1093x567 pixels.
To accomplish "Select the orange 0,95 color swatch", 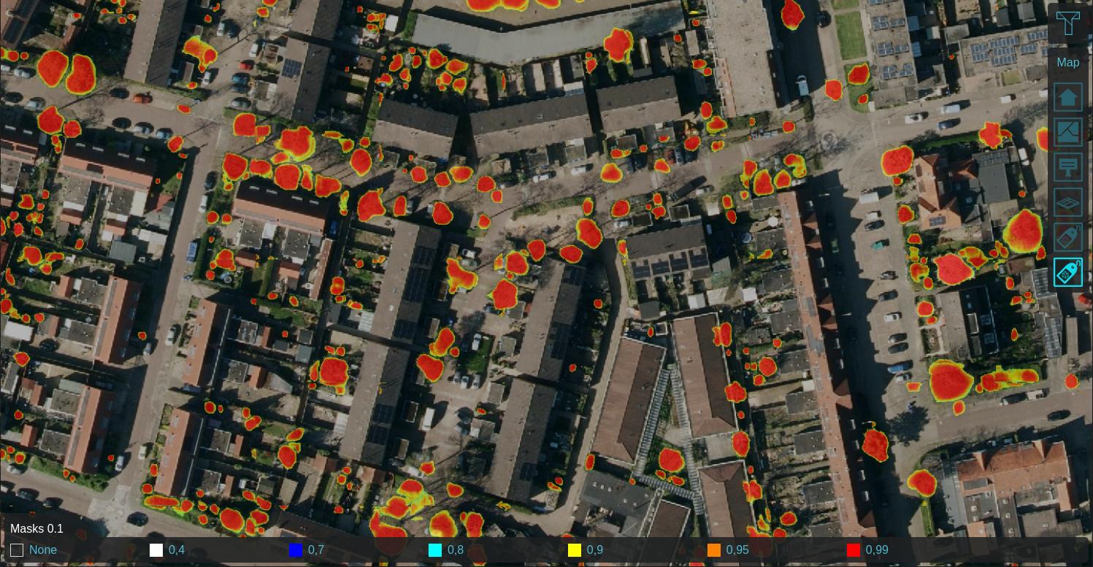I will point(714,550).
